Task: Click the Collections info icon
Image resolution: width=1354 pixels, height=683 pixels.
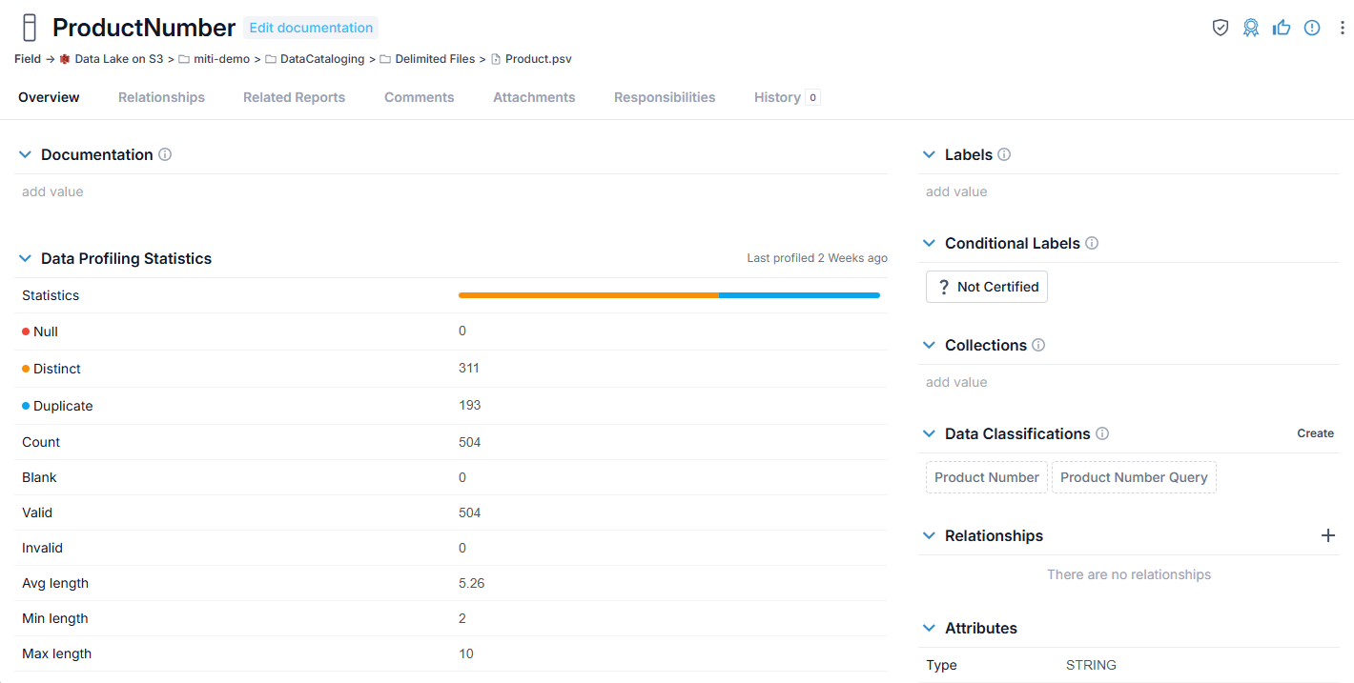Action: click(1038, 345)
